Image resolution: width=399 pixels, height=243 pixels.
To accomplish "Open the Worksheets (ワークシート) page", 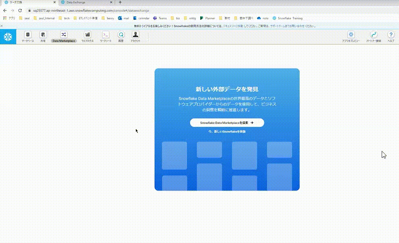I will tap(106, 37).
